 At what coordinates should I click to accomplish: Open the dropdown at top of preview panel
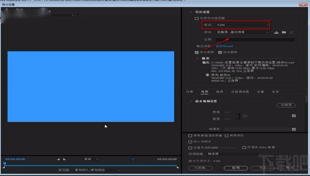coord(62,15)
